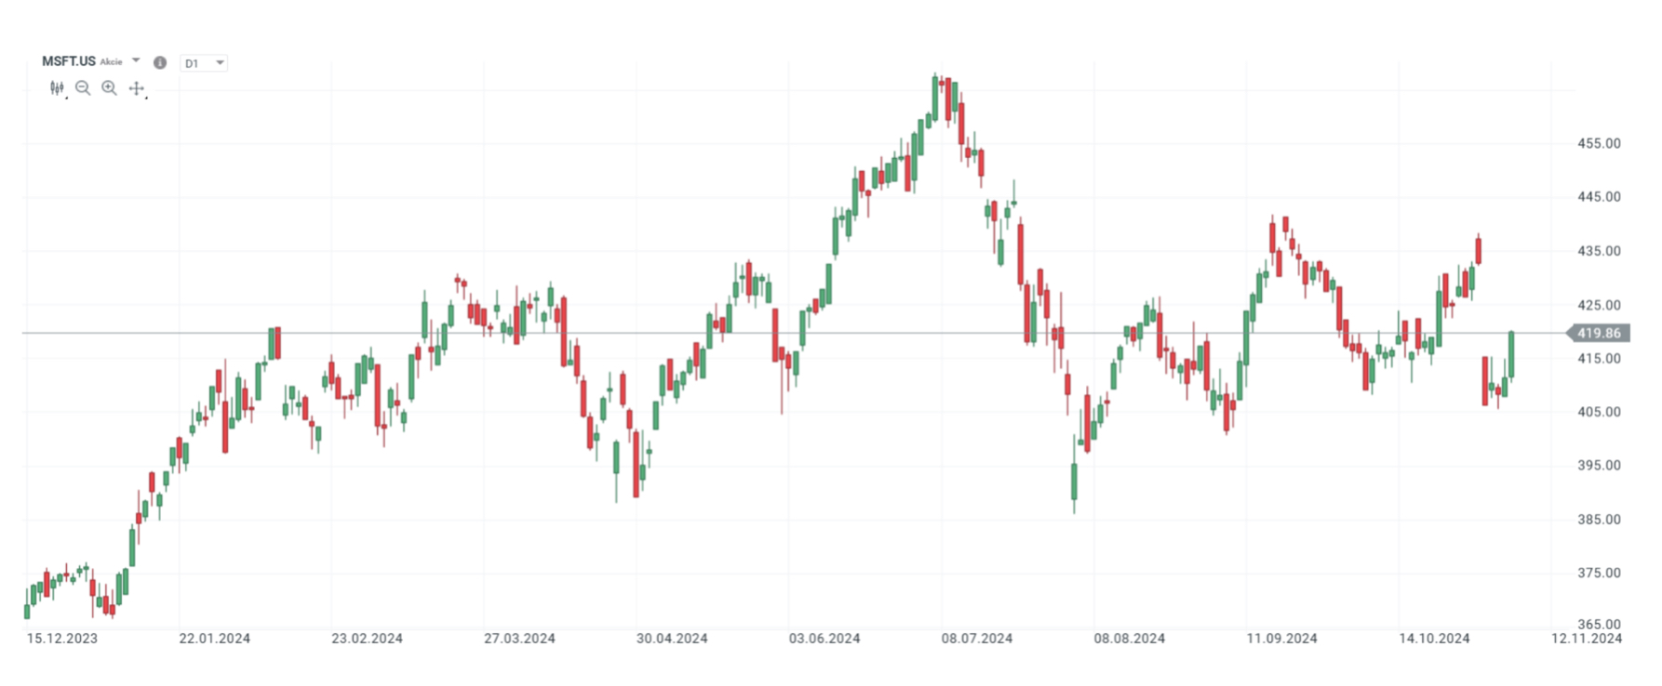Click the 12.11.2024 date label

click(1587, 639)
